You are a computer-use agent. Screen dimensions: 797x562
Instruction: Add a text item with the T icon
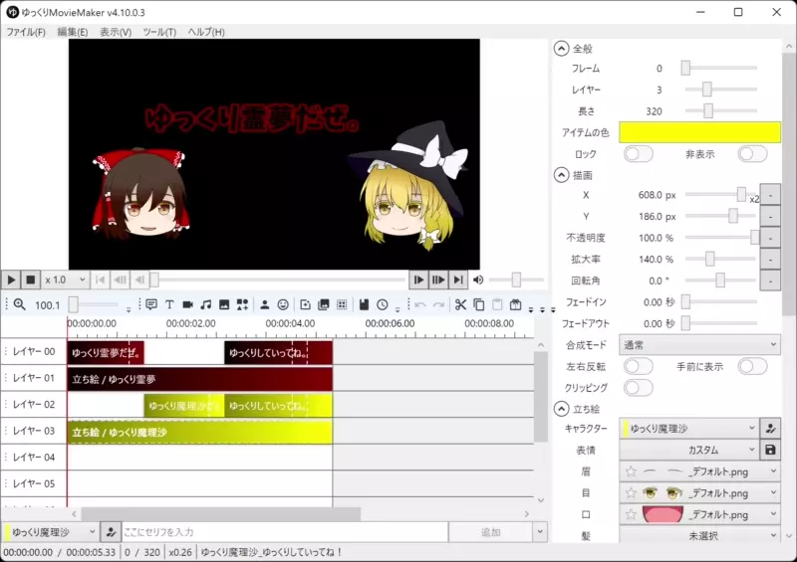point(169,305)
